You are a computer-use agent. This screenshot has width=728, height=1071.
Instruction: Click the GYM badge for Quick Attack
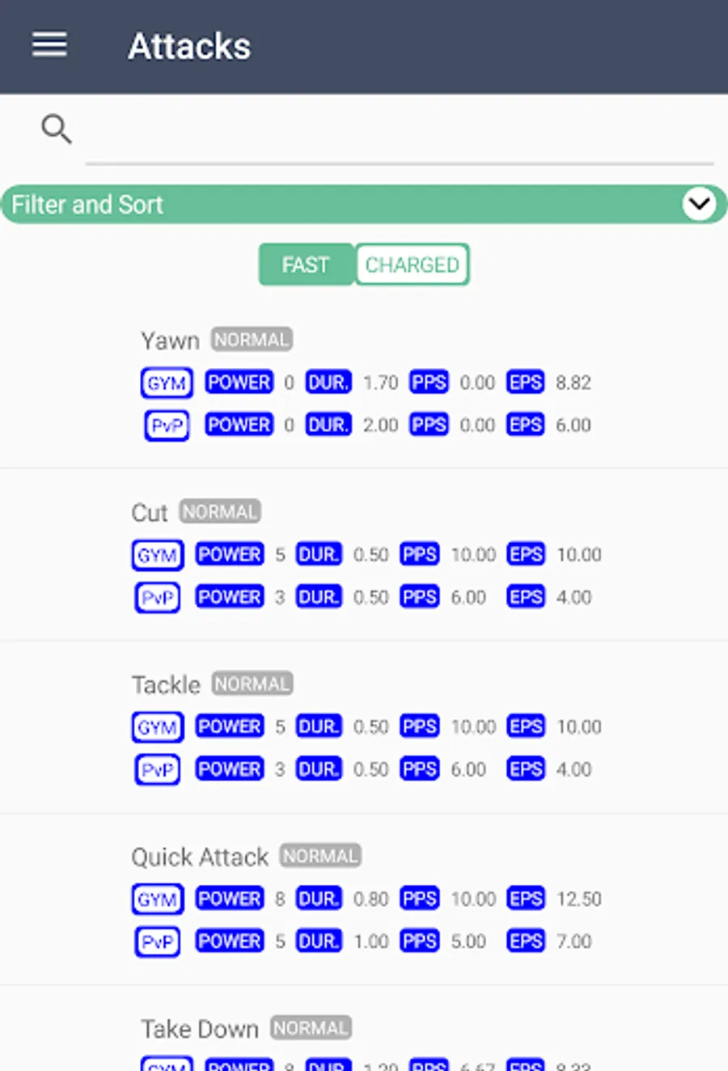[157, 899]
